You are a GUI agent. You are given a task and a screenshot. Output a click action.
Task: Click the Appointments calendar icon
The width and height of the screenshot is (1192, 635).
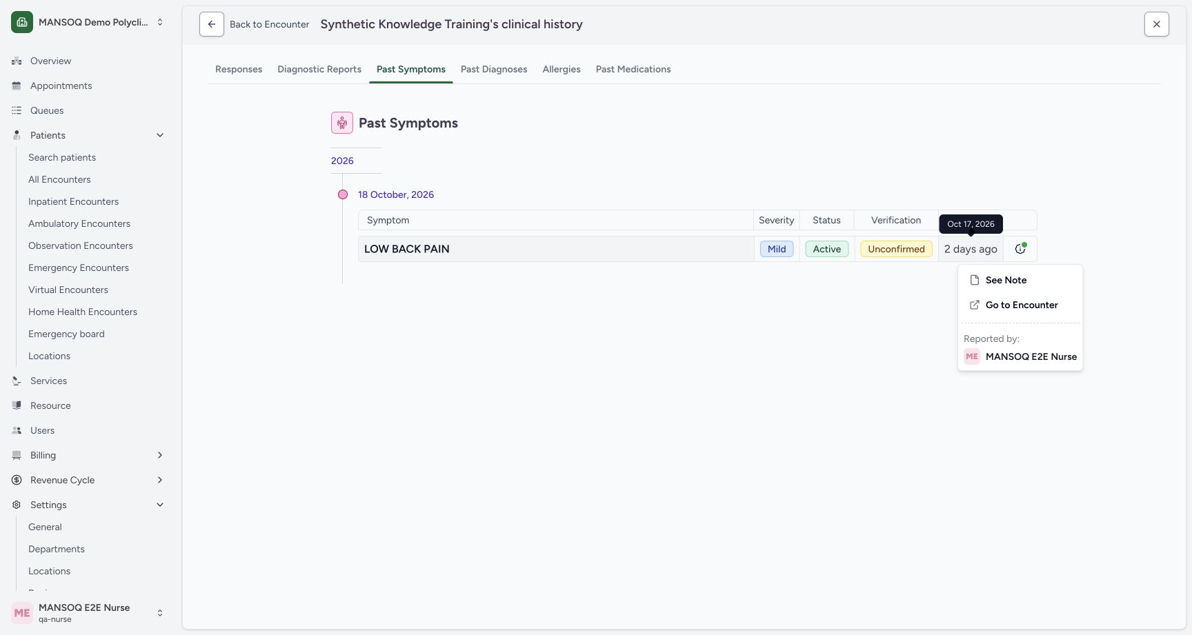point(17,85)
